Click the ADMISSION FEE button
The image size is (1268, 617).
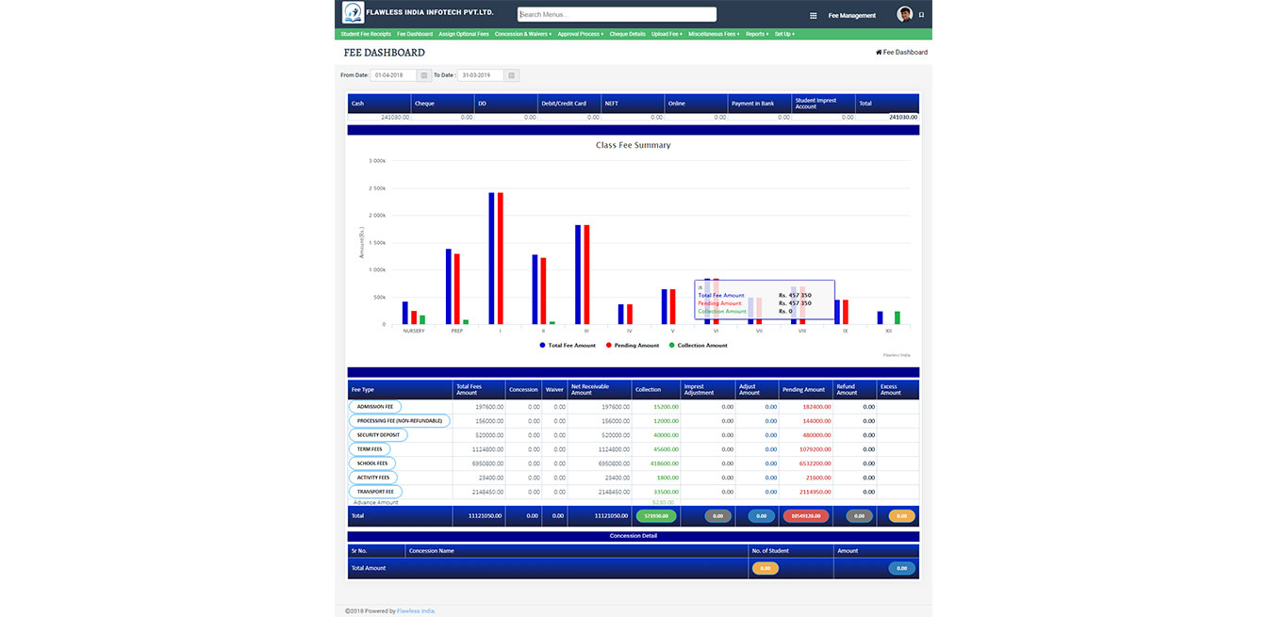click(375, 407)
